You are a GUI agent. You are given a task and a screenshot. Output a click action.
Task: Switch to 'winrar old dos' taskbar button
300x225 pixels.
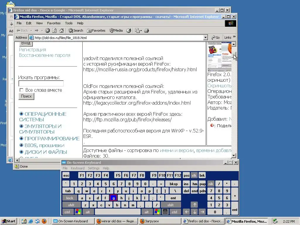(117, 221)
